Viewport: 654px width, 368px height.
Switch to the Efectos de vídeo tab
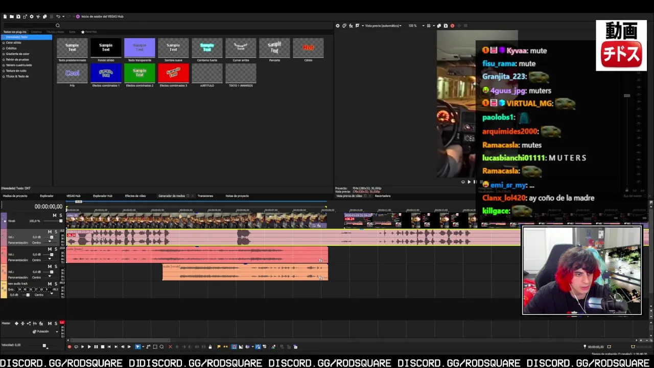[135, 196]
